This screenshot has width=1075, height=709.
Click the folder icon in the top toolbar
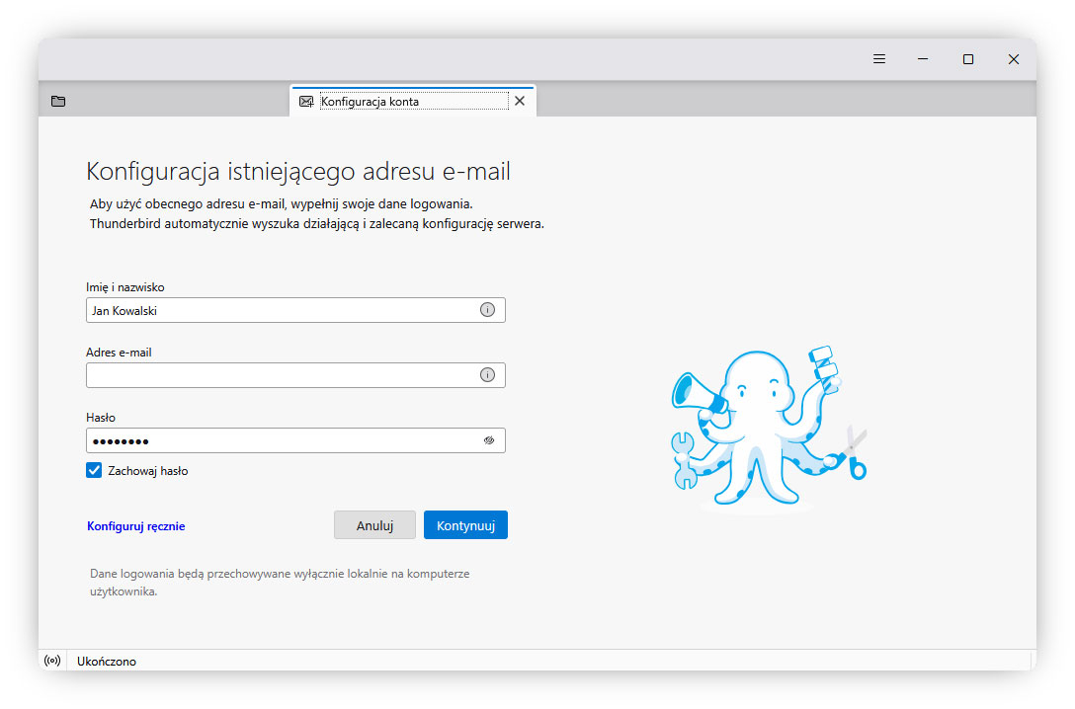click(x=58, y=101)
